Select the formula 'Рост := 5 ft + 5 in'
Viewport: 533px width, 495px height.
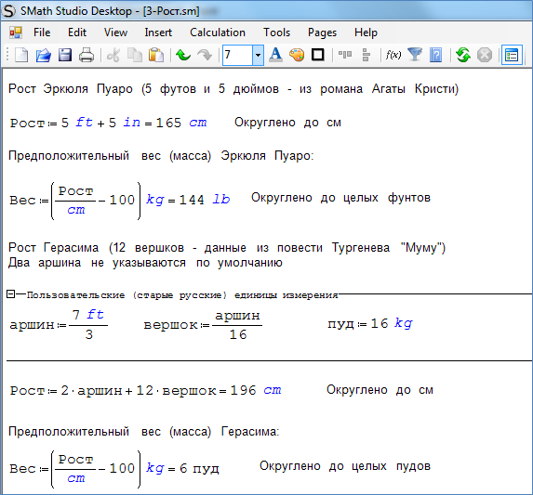click(x=75, y=123)
